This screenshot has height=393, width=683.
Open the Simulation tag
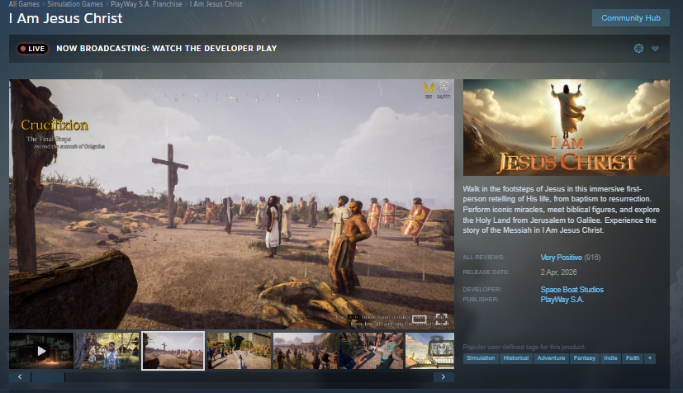(481, 358)
